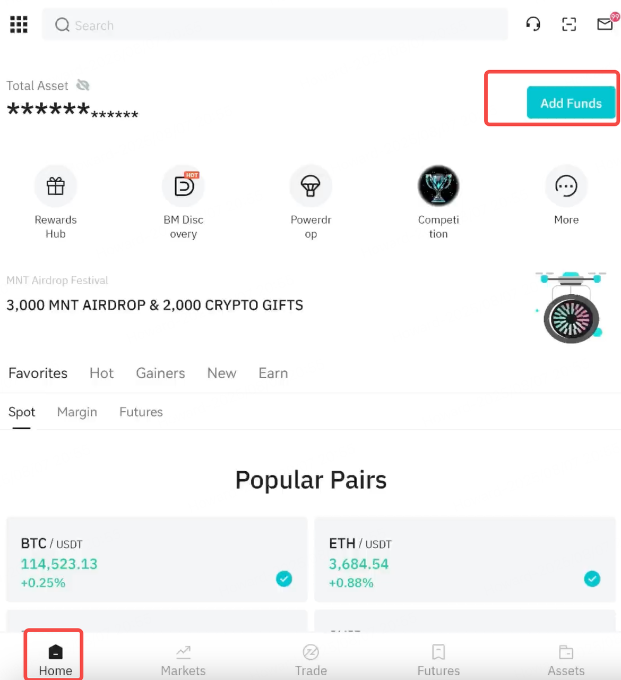This screenshot has height=680, width=621.
Task: Toggle Total Asset balance visibility
Action: click(83, 85)
